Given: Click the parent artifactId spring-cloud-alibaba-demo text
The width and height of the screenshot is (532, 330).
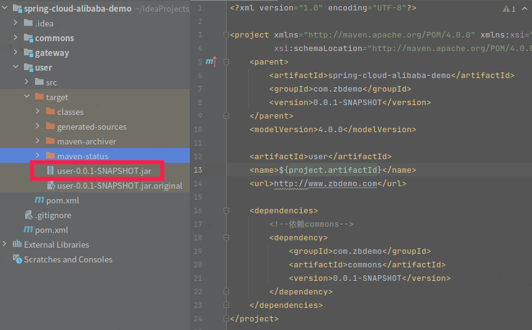Looking at the screenshot, I should tap(389, 75).
